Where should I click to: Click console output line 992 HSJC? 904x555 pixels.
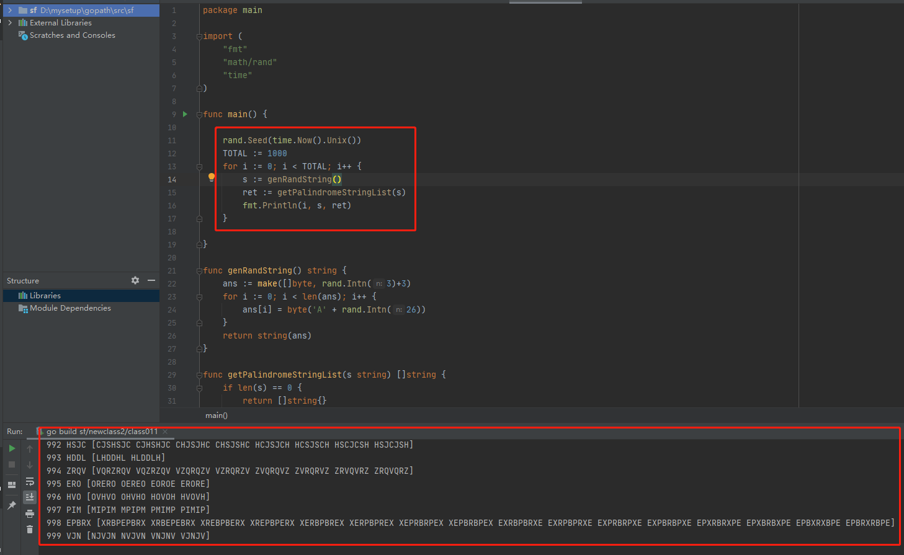pyautogui.click(x=230, y=445)
